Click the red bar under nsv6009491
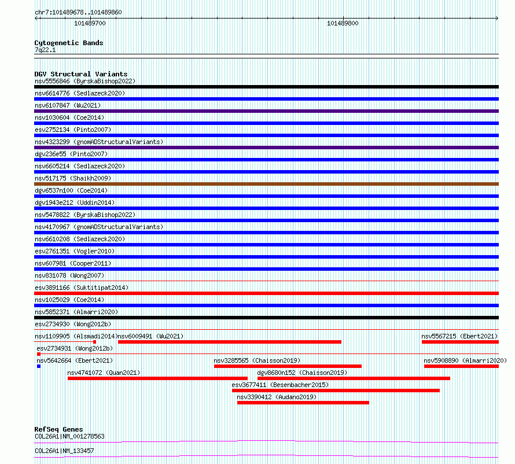This screenshot has width=515, height=464. [230, 342]
